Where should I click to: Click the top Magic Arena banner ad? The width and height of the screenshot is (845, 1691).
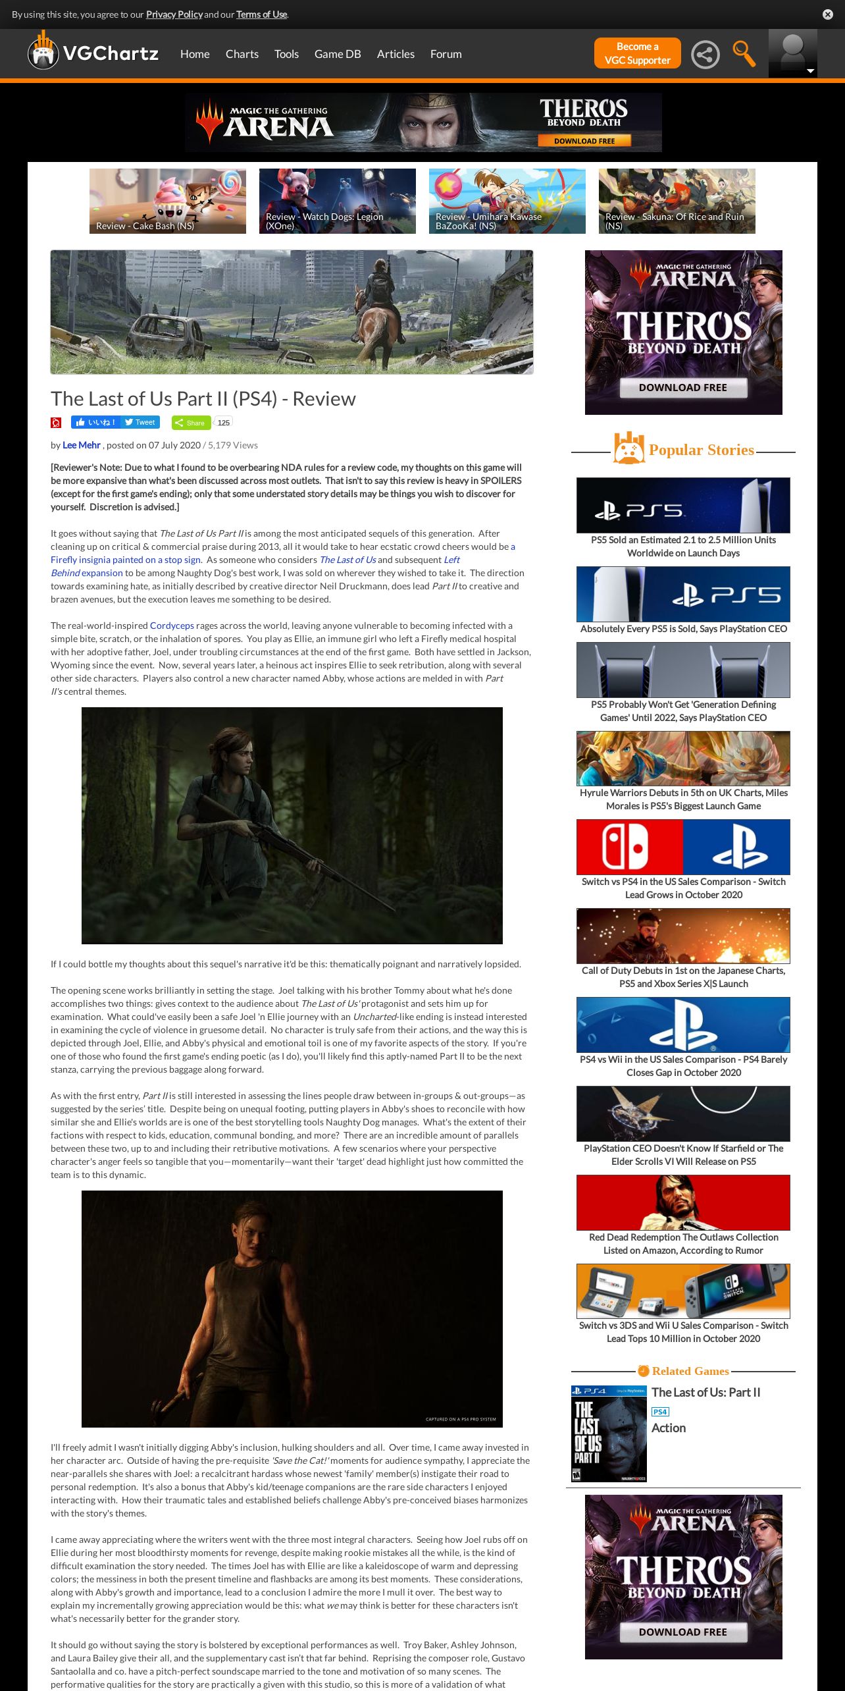point(423,122)
